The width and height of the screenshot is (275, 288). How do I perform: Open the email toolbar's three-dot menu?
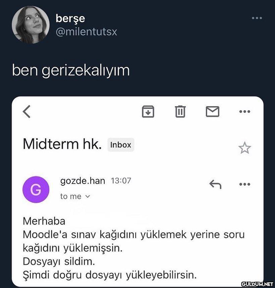coord(244,111)
